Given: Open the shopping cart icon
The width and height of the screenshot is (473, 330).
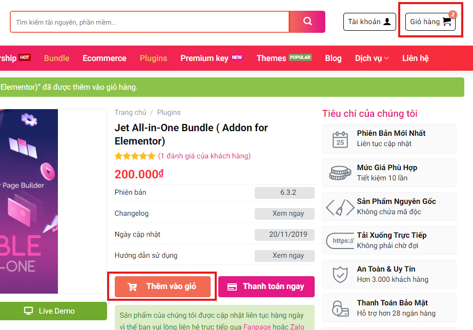Looking at the screenshot, I should pos(447,22).
